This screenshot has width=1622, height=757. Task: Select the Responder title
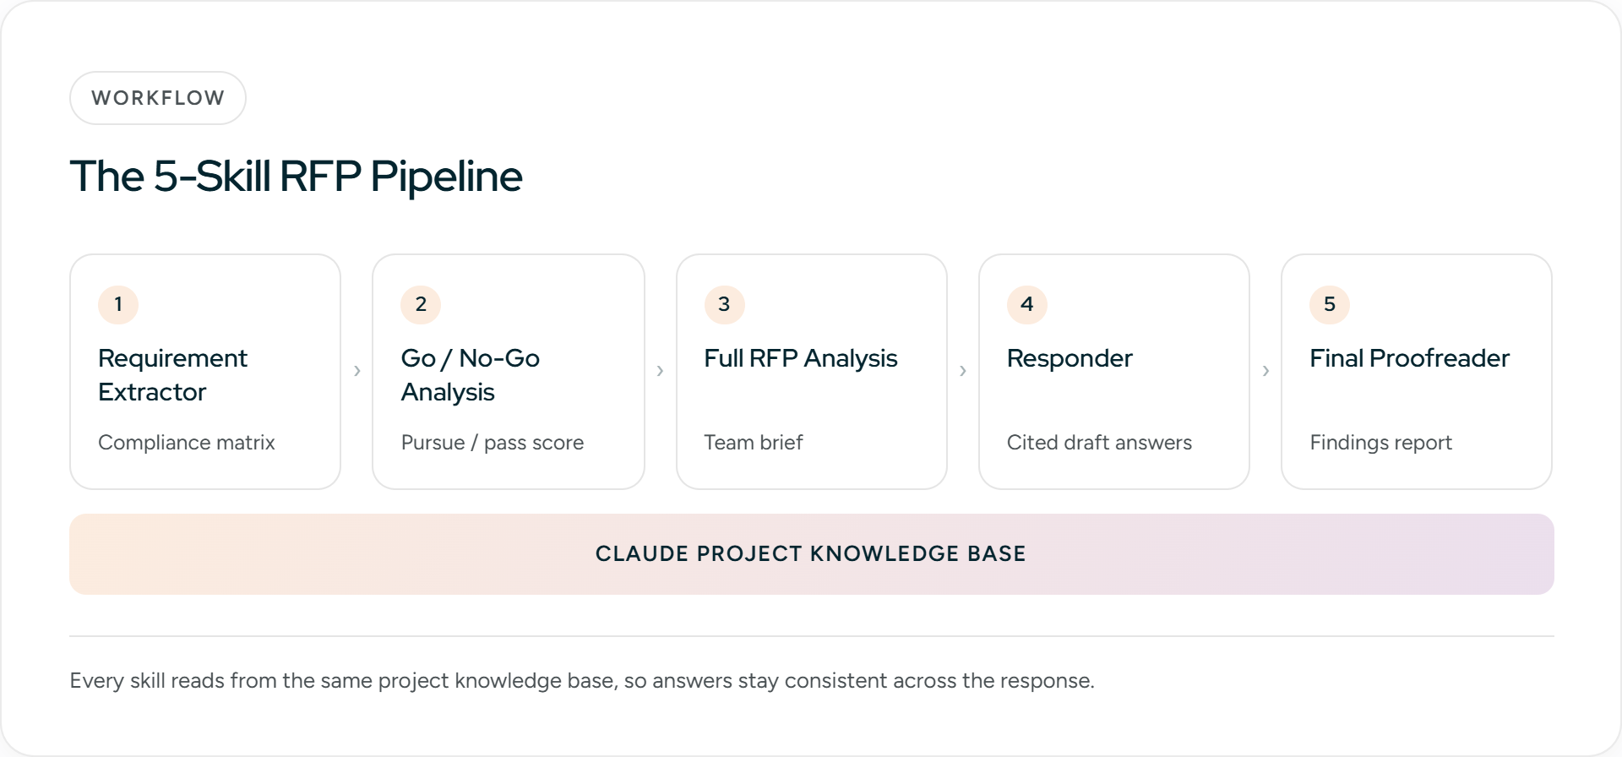(x=1070, y=358)
